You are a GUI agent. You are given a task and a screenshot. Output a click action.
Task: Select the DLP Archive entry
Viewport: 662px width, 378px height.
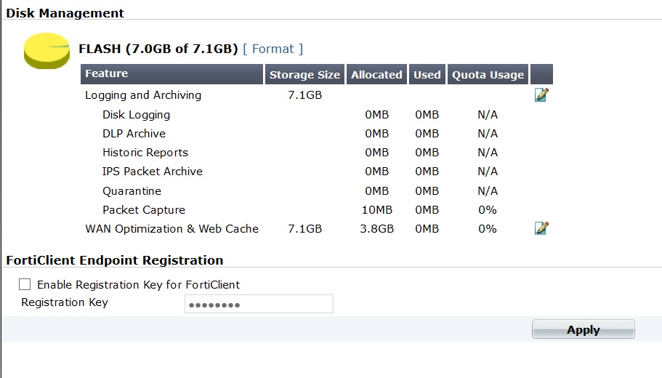click(x=134, y=134)
